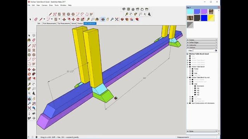The width and height of the screenshot is (248, 139).
Task: Switch to Front view icon
Action: coord(133,9)
